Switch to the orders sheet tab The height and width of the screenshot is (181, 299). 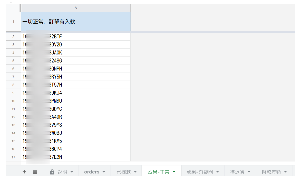91,172
